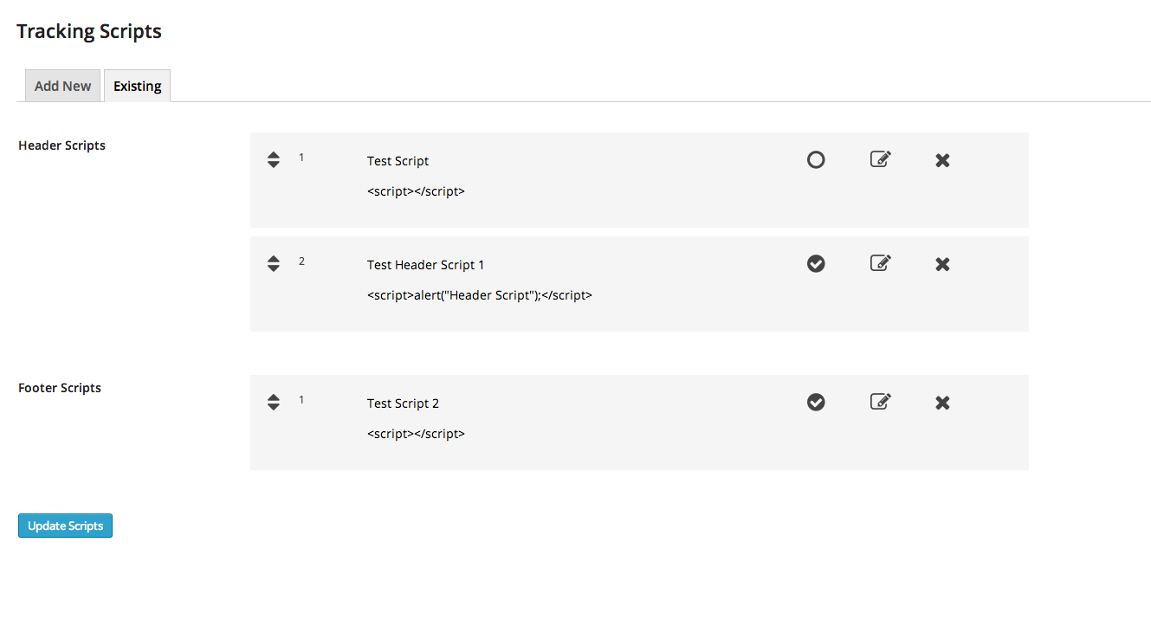This screenshot has height=626, width=1151.
Task: Switch to the Add New tab
Action: point(62,86)
